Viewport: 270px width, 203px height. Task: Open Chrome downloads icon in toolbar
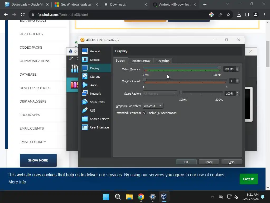click(239, 15)
